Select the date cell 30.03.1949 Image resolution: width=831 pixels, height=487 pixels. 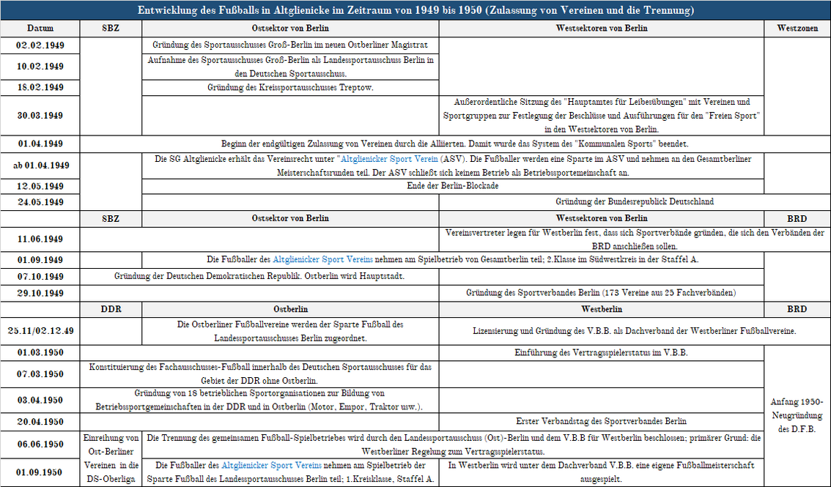click(40, 116)
